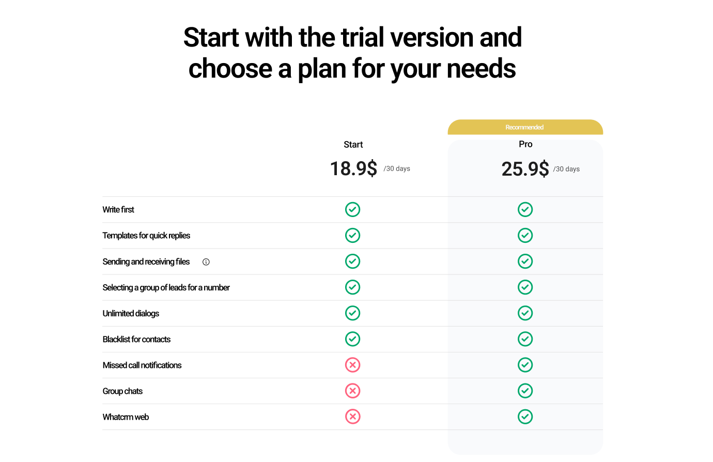Screen dimensions: 713x462
Task: Click Start plan cross for Missed call notifications
Action: pos(352,365)
